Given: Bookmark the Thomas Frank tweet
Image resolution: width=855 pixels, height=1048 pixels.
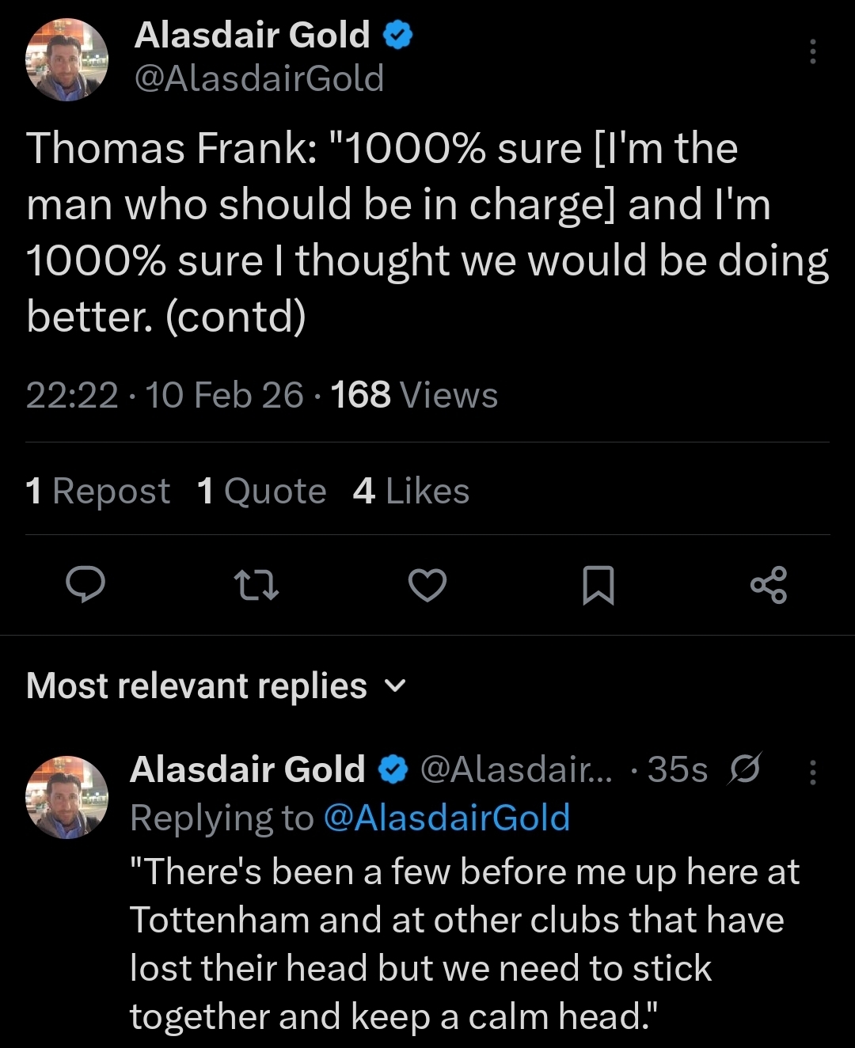Looking at the screenshot, I should [x=598, y=585].
